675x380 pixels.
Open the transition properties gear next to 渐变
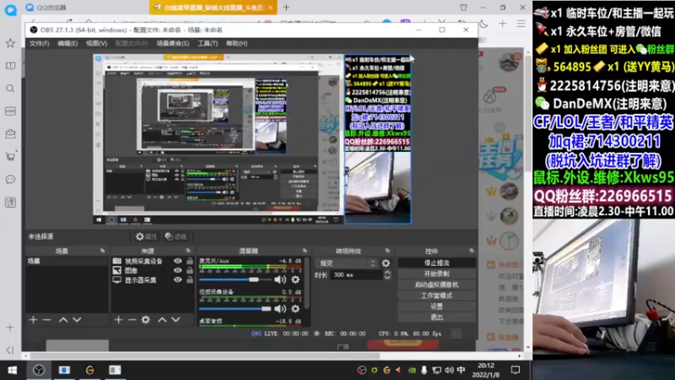(x=386, y=263)
